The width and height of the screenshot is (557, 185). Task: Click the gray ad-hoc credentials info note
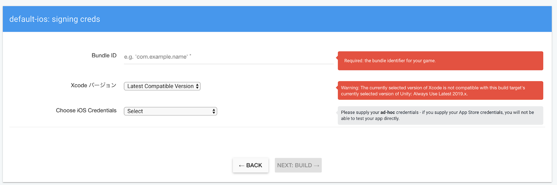440,115
